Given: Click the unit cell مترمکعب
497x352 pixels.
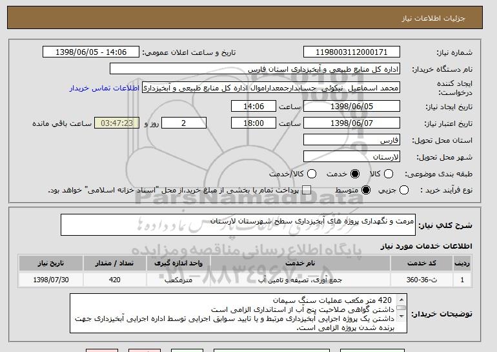Looking at the screenshot, I should click(x=178, y=280).
